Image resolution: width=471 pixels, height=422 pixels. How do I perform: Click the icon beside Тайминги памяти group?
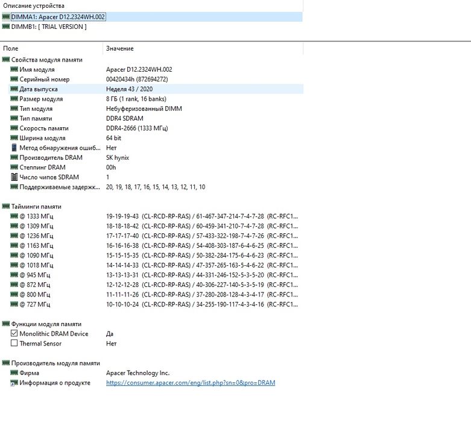click(x=5, y=206)
